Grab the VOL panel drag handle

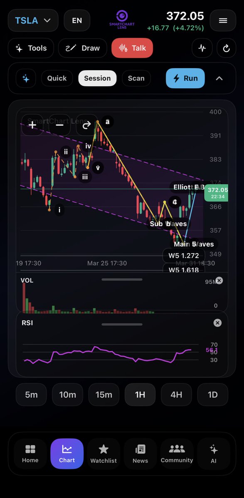coord(122,279)
